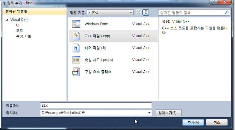
Task: Select Visual C++ in template tree
Action: tap(19, 20)
